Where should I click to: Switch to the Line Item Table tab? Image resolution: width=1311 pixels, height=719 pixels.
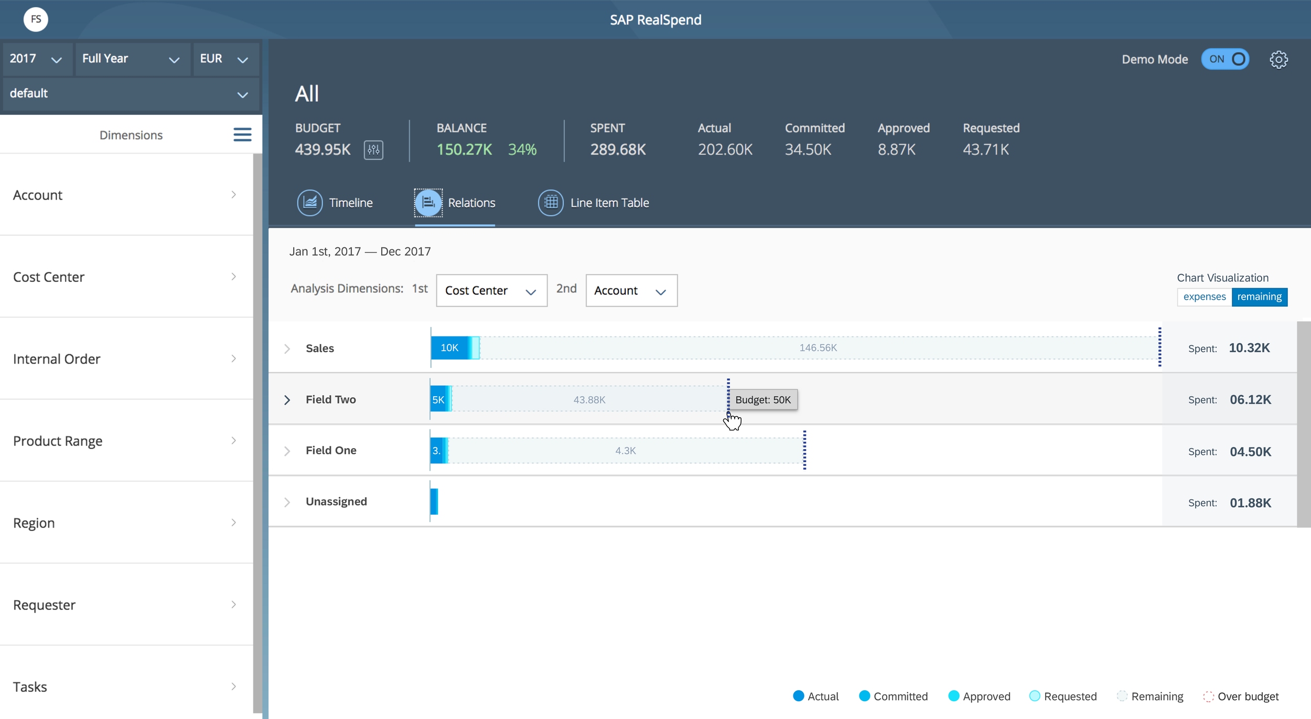pyautogui.click(x=594, y=203)
